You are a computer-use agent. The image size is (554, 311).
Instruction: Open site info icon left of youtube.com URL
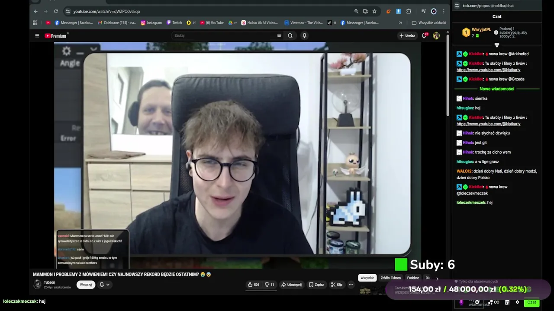tap(68, 11)
